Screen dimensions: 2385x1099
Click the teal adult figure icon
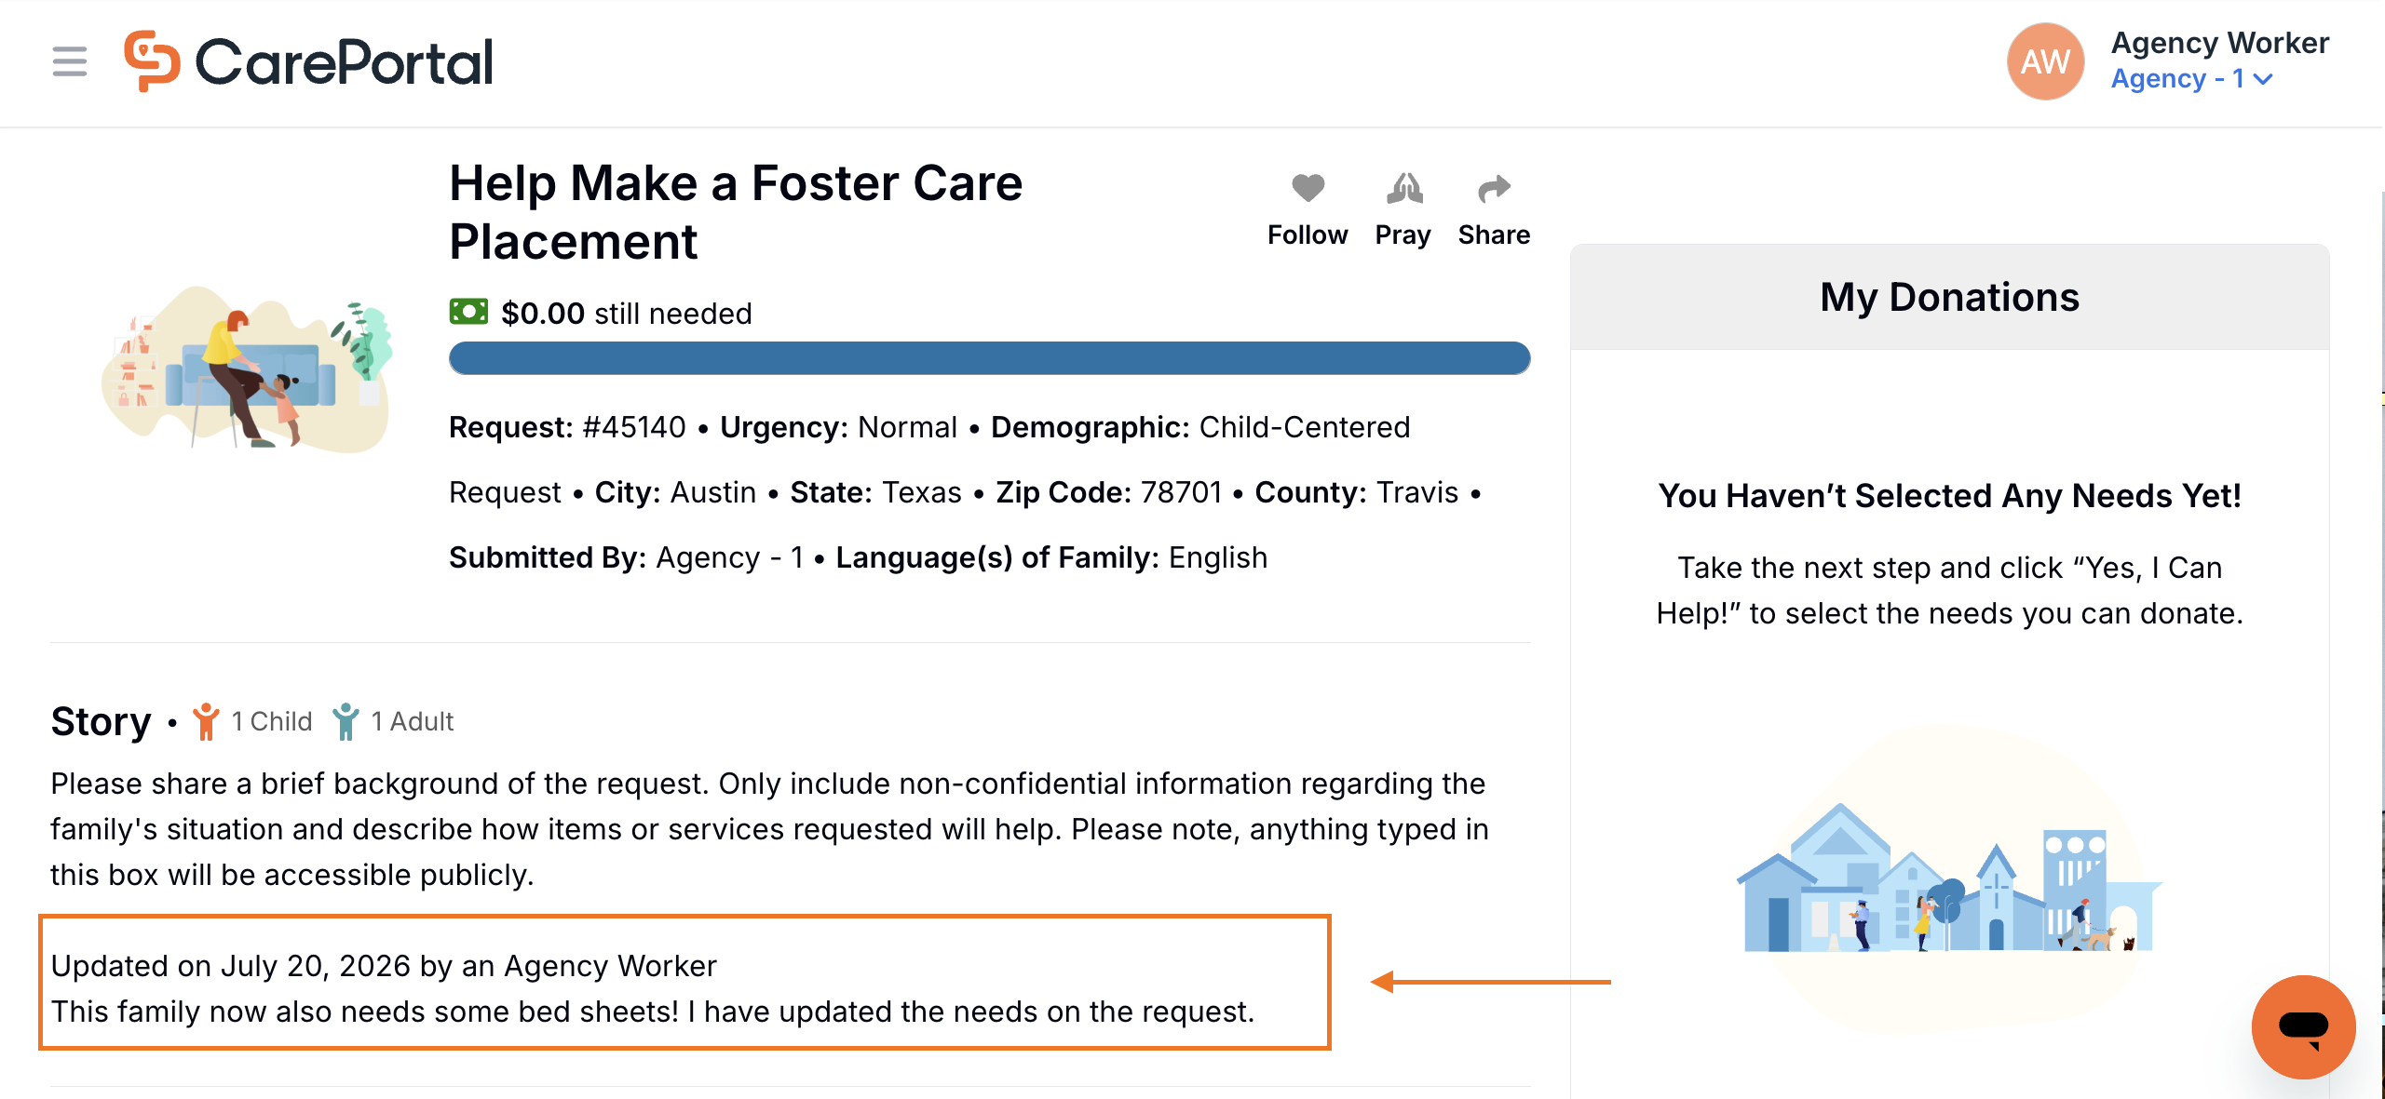pos(346,721)
